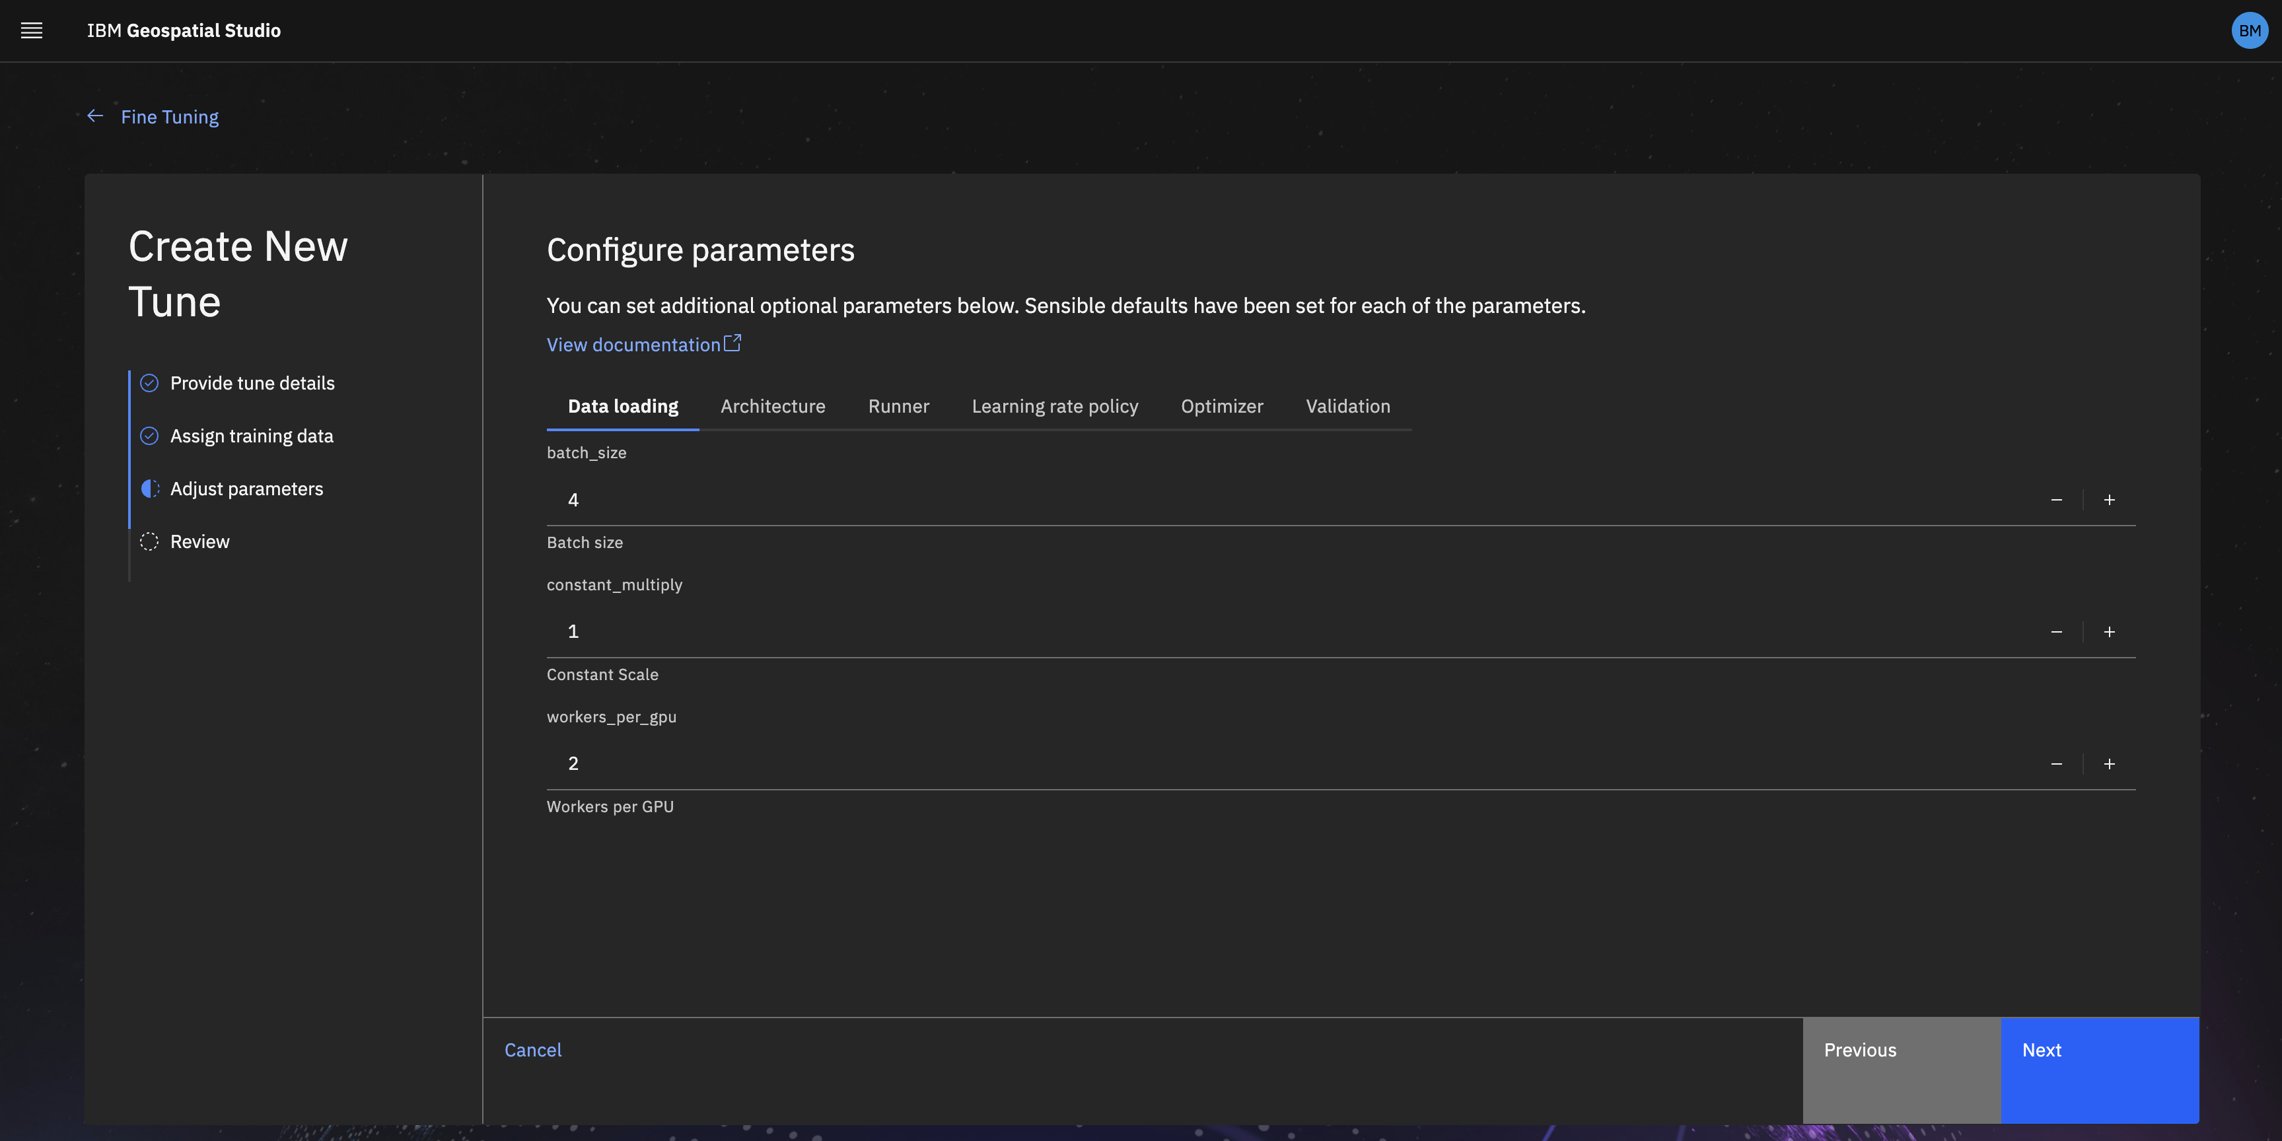Increment constant_multiply value

pos(2109,632)
